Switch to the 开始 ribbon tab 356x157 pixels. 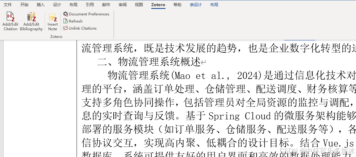click(24, 5)
